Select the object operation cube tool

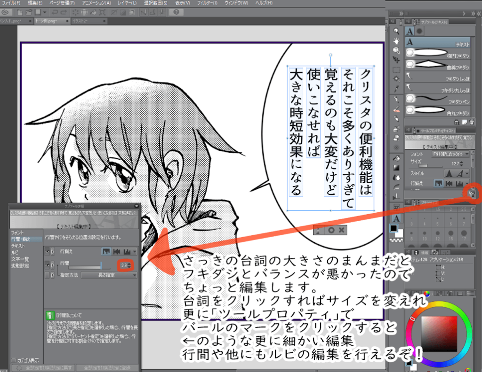coord(396,50)
